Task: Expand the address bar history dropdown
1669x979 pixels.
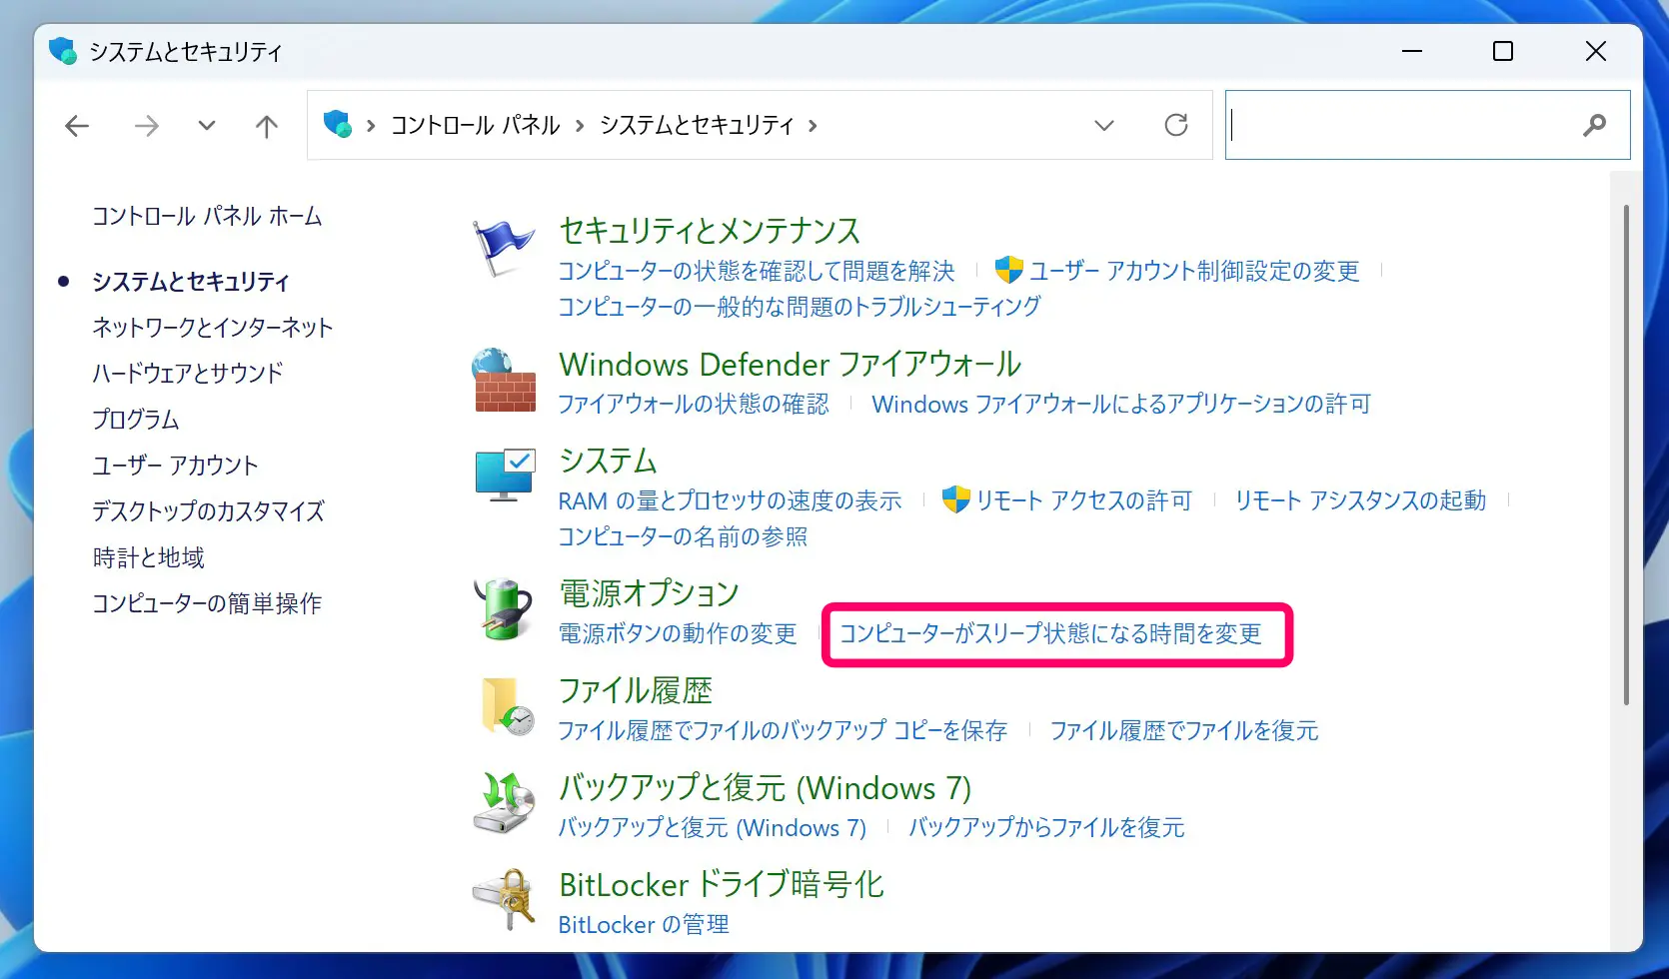Action: point(1103,126)
